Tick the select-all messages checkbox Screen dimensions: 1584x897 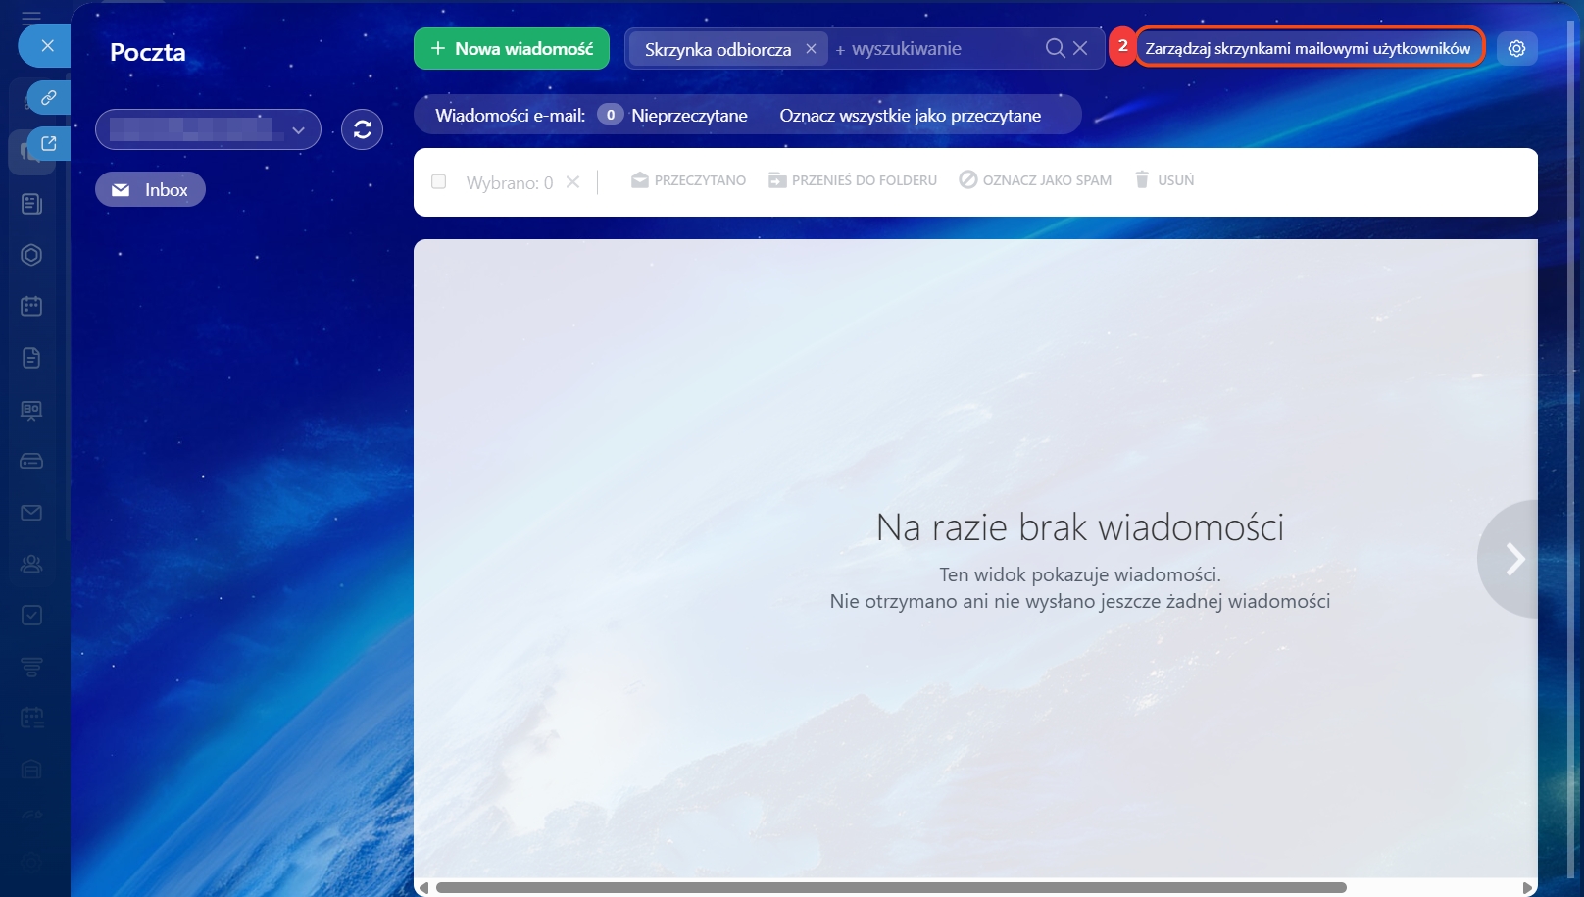(x=439, y=181)
